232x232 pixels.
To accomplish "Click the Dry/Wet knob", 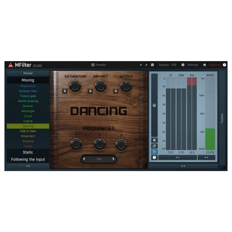I will pos(101,86).
